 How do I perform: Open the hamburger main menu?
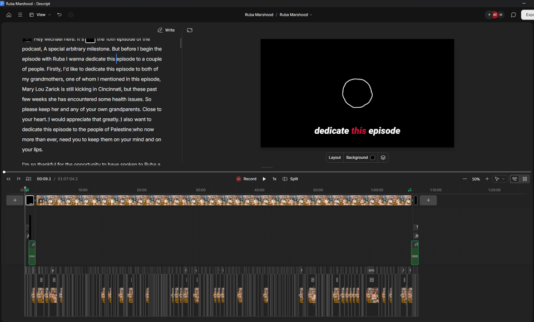click(x=20, y=15)
